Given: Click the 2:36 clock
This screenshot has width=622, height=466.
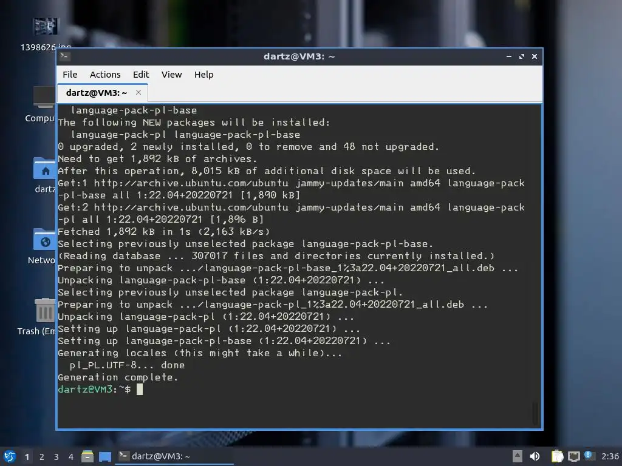Looking at the screenshot, I should [610, 456].
